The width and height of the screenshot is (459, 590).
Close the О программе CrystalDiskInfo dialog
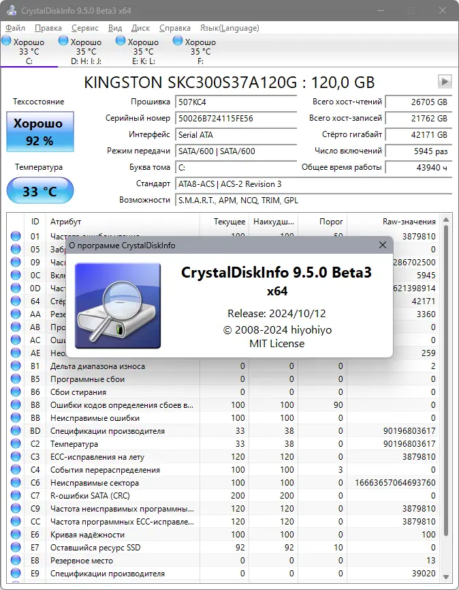pyautogui.click(x=383, y=245)
